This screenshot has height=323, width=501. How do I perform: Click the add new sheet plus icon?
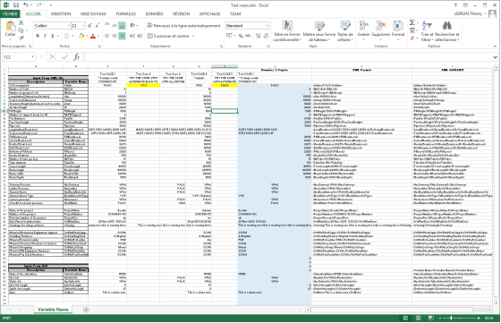(x=86, y=310)
